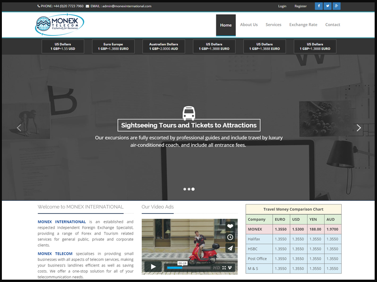This screenshot has height=282, width=377.
Task: Click the Login link
Action: 282,6
